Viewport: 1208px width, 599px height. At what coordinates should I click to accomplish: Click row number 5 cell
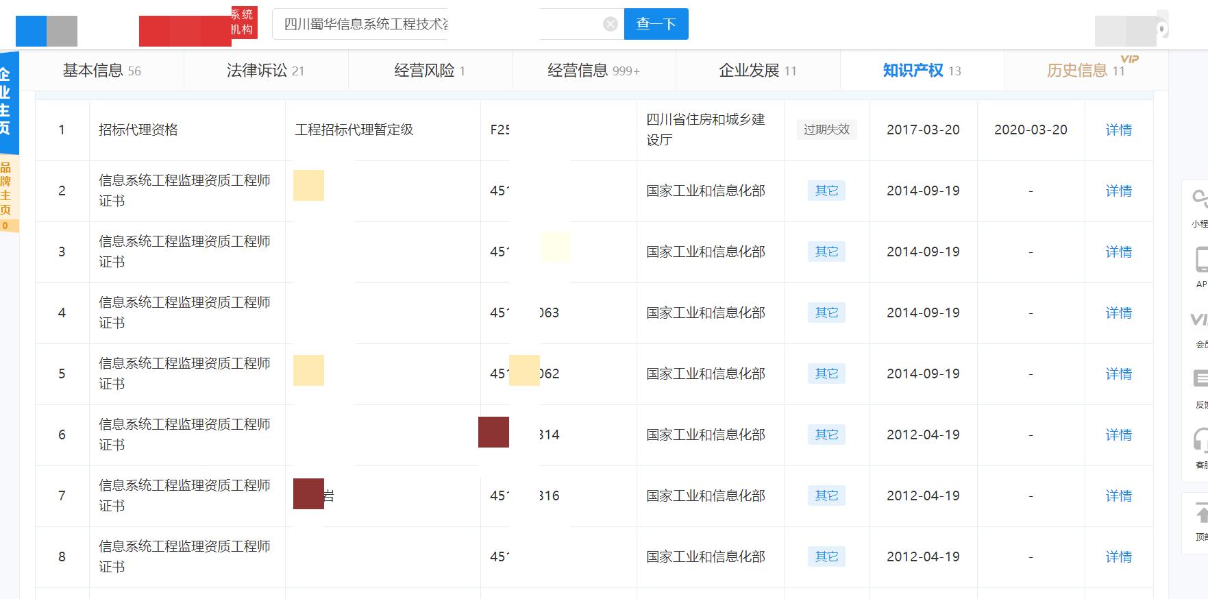(x=62, y=374)
